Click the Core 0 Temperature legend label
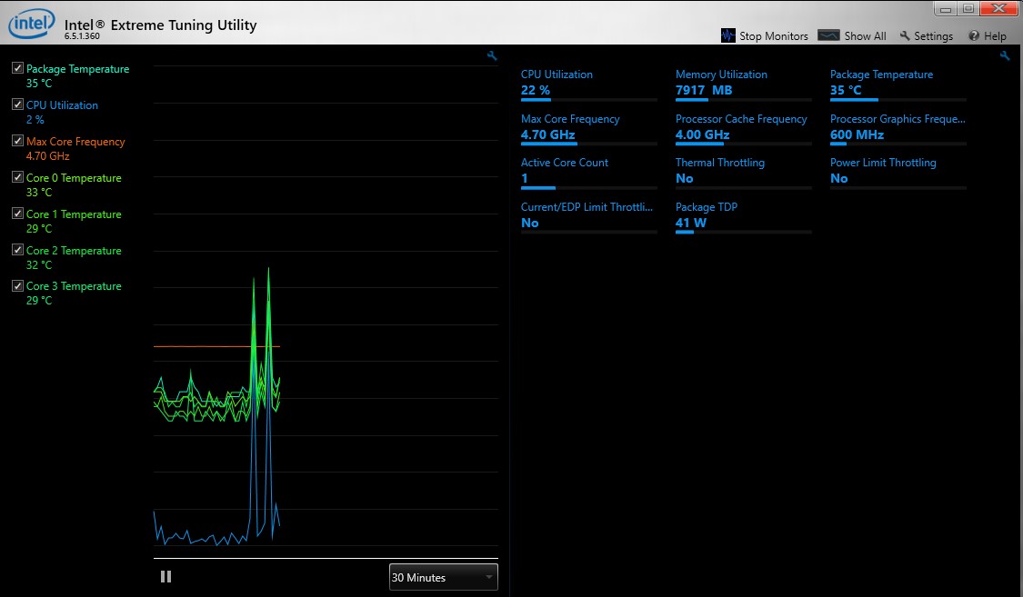This screenshot has width=1023, height=597. pos(74,178)
